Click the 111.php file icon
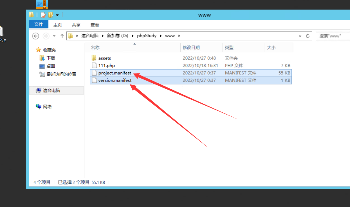The height and width of the screenshot is (207, 350). pyautogui.click(x=94, y=65)
